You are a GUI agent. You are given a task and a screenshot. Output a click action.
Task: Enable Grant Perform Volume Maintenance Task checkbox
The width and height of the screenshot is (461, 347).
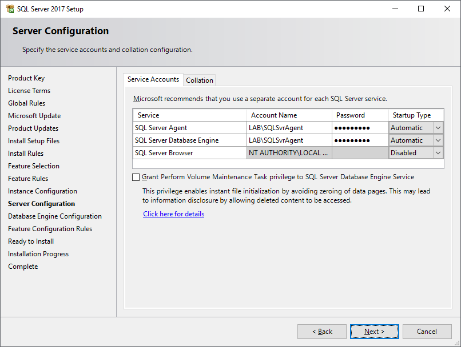point(136,177)
